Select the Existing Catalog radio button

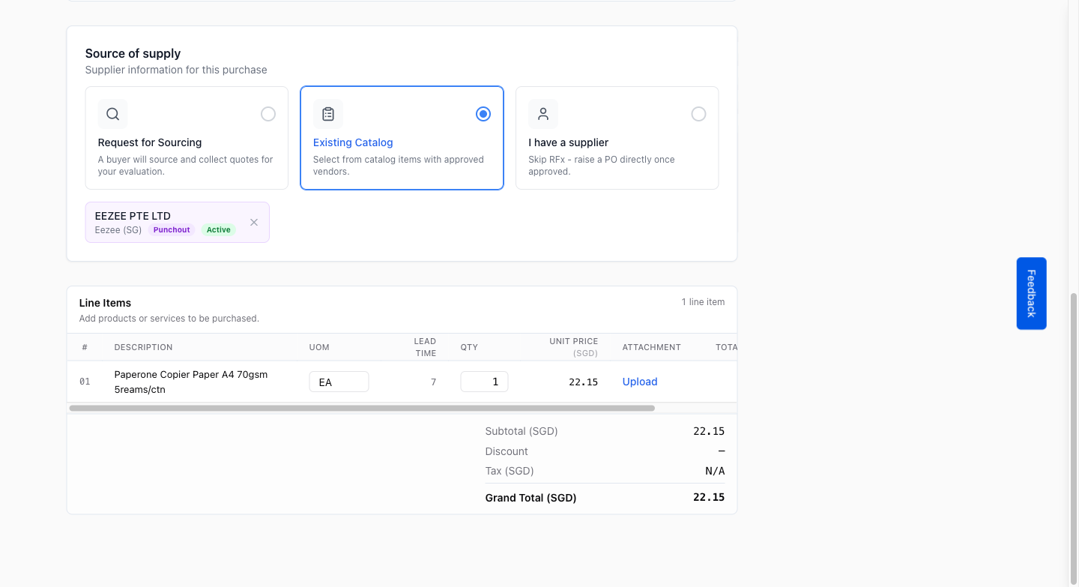[483, 114]
